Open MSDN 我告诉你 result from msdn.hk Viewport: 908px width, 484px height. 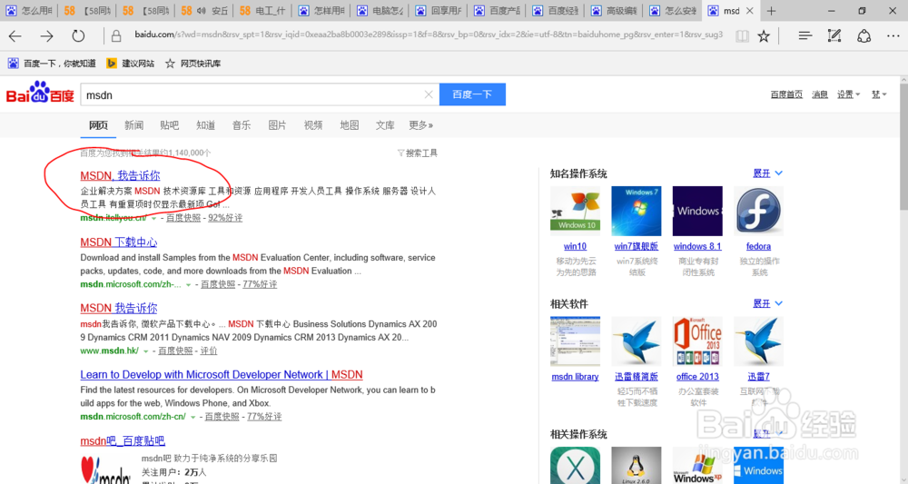tap(119, 308)
